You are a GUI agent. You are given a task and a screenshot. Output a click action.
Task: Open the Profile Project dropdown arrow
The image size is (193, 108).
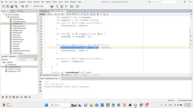(x=80, y=6)
